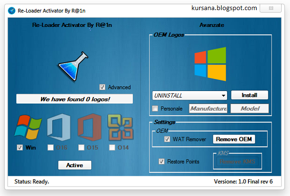
Task: Toggle the WAT Remover checkbox
Action: pyautogui.click(x=167, y=139)
